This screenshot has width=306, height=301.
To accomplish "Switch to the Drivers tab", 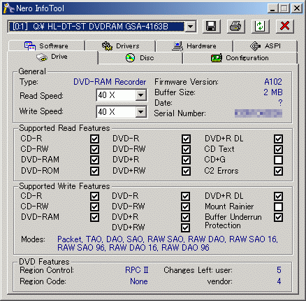I will (x=121, y=46).
